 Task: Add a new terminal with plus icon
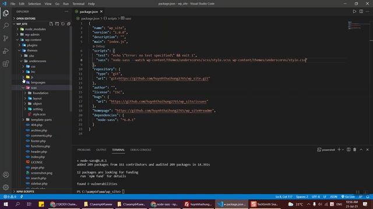click(x=339, y=150)
